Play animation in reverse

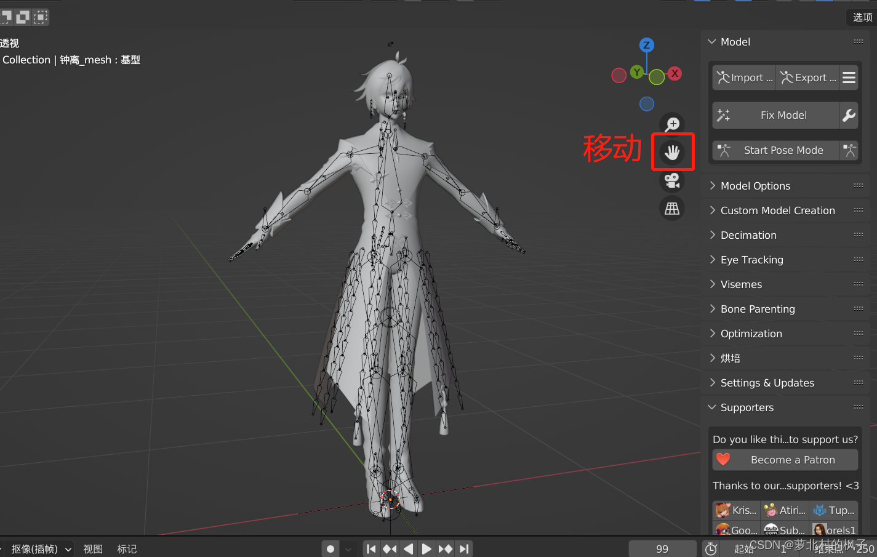point(408,548)
